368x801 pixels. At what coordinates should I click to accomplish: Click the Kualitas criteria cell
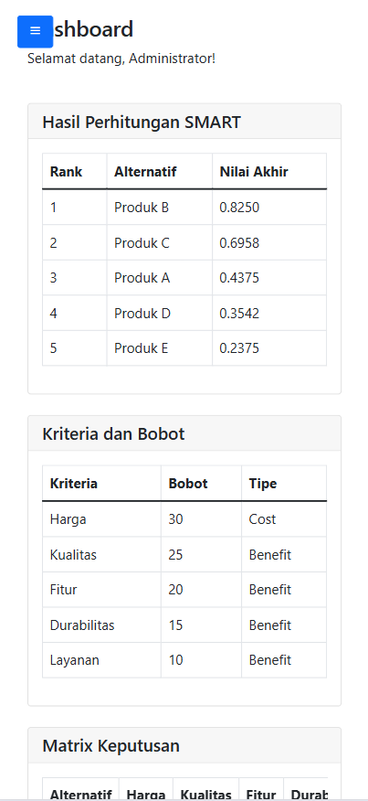pos(101,555)
